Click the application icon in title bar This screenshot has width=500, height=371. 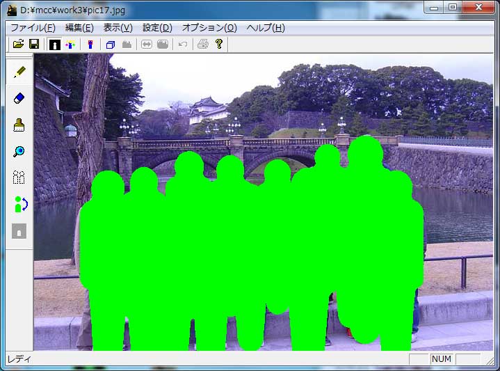[x=12, y=10]
